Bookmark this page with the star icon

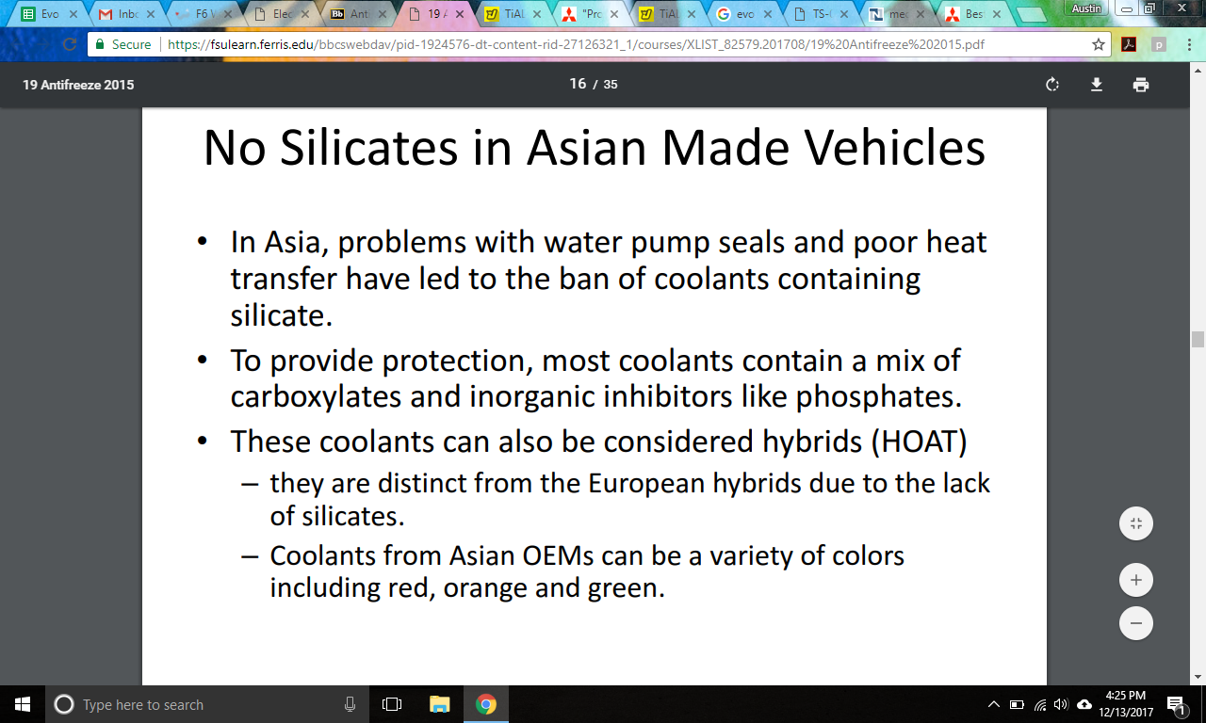click(1098, 44)
